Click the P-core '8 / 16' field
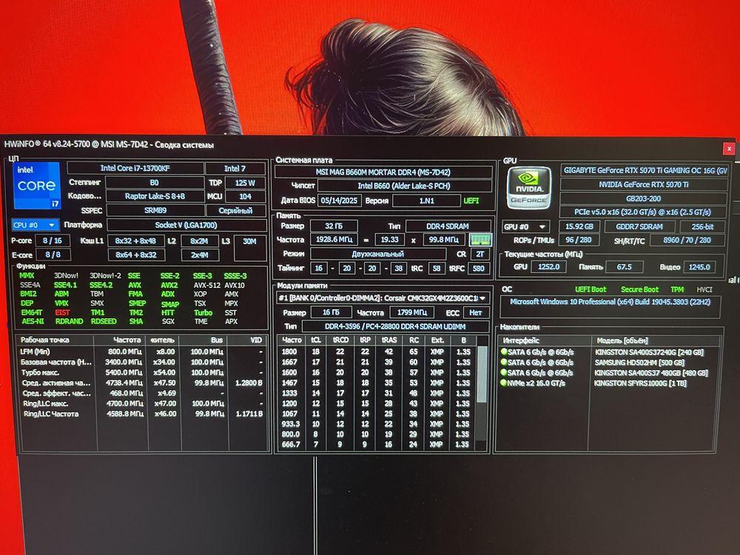The image size is (740, 555). coord(53,240)
